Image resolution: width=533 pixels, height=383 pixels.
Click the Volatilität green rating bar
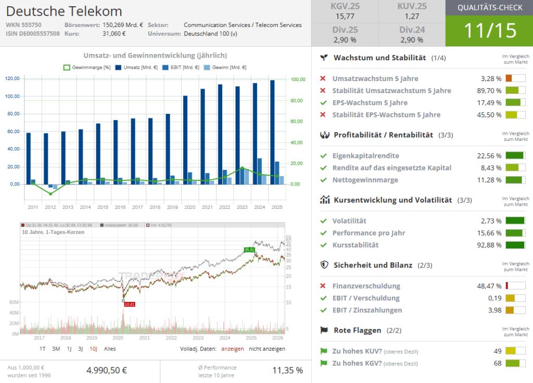[515, 221]
